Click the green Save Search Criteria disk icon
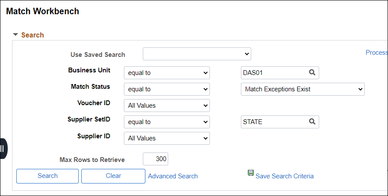This screenshot has width=388, height=196. (x=251, y=173)
